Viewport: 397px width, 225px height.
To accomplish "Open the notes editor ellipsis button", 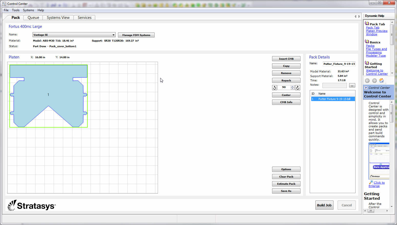I will (x=352, y=85).
